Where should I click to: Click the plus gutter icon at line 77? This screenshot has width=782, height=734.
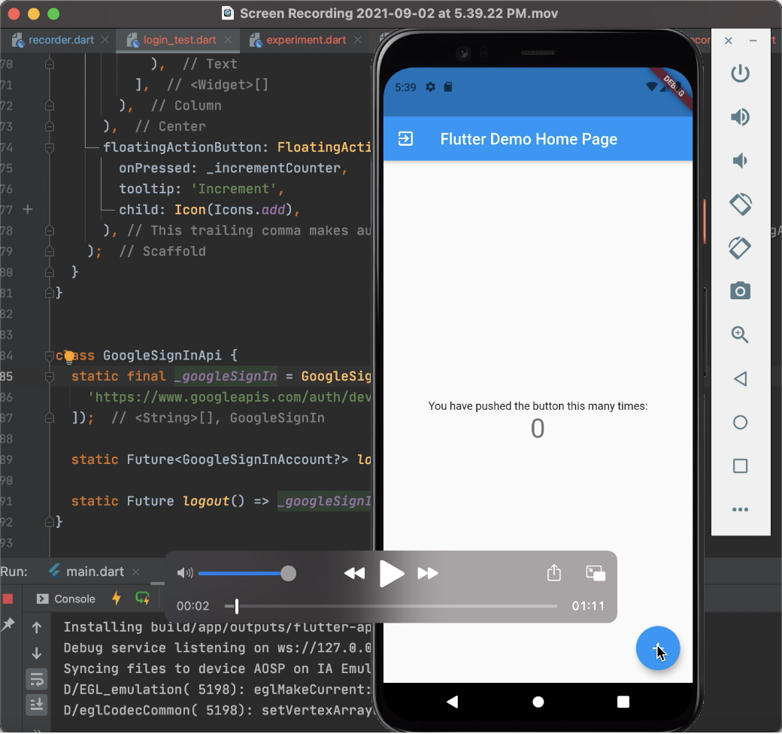point(28,209)
